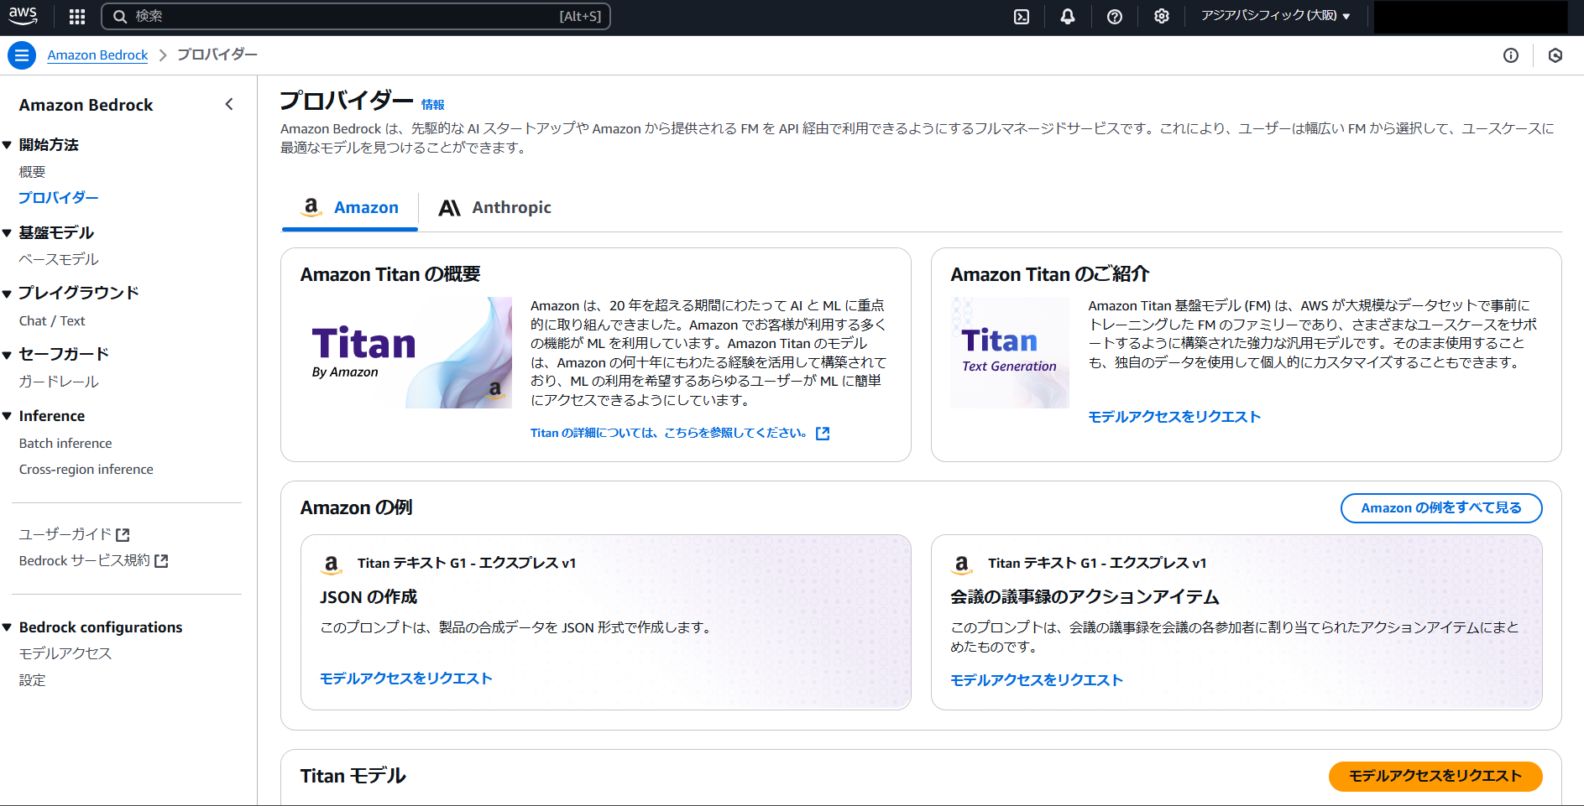The width and height of the screenshot is (1584, 806).
Task: Open モデルアクセス in the sidebar
Action: click(x=65, y=653)
